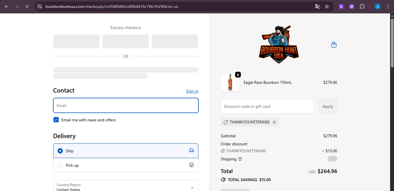Screen dimensions: 394x191
Task: Open the shopping bag cart icon
Action: point(334,45)
